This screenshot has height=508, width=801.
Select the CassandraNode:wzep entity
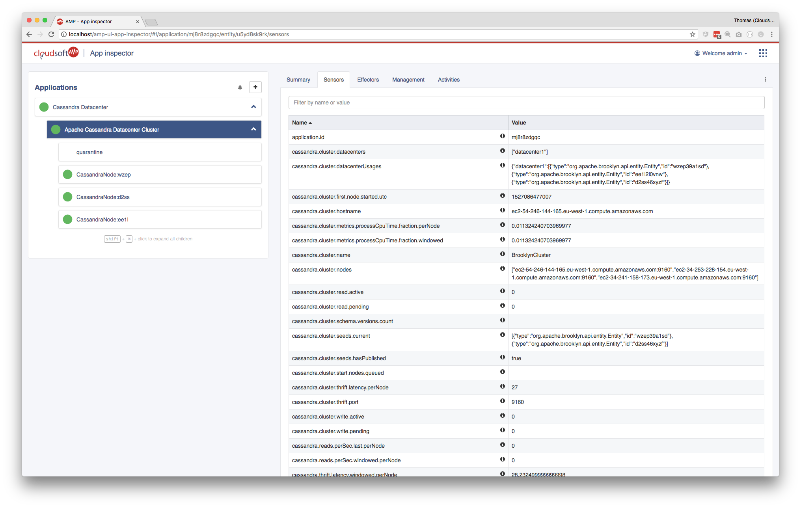pos(104,175)
